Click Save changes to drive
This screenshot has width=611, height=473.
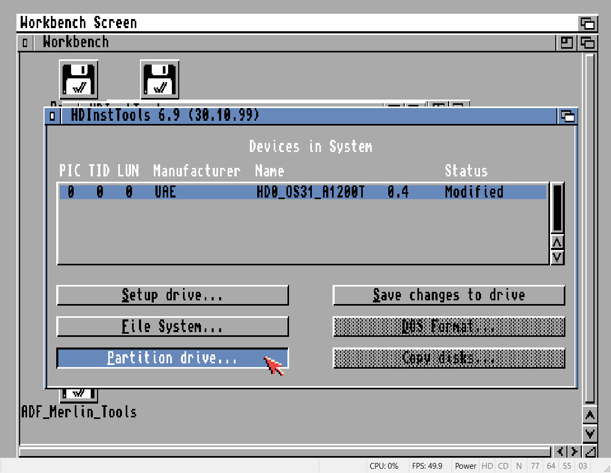tap(449, 295)
